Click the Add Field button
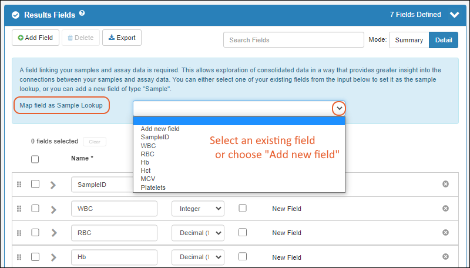The height and width of the screenshot is (268, 470). (x=36, y=38)
